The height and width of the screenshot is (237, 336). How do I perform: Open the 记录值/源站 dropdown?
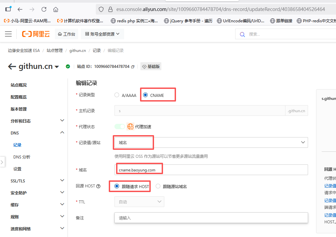211,142
